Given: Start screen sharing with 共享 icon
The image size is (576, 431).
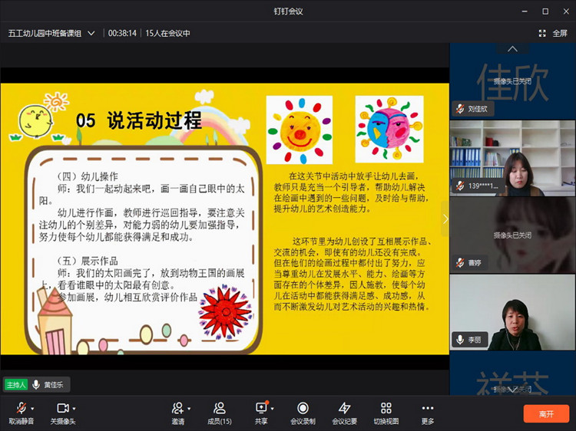Looking at the screenshot, I should click(261, 408).
